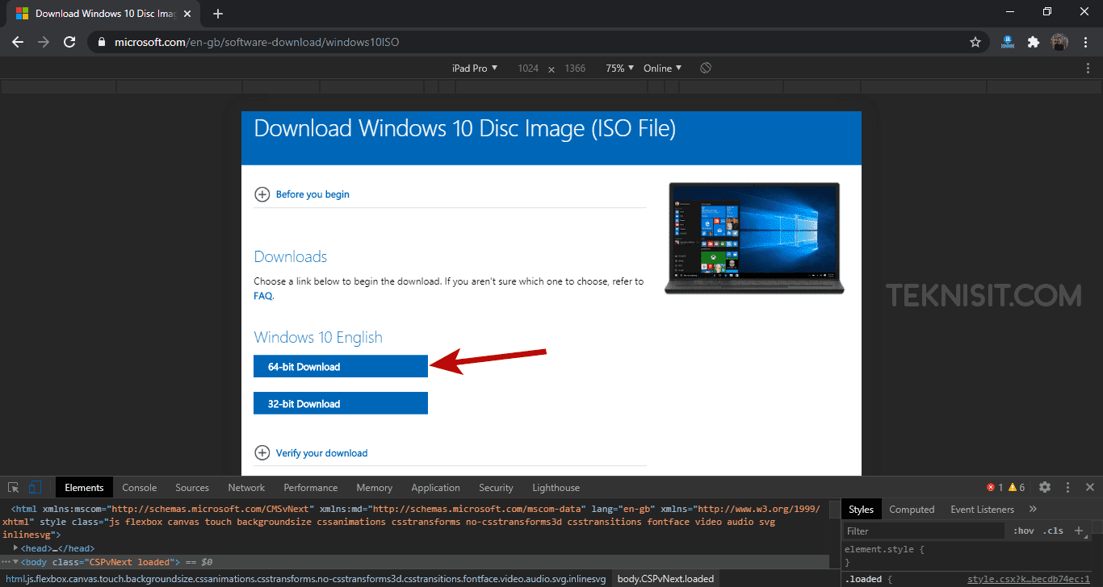1103x587 pixels.
Task: Click the viewport height 1366 field
Action: click(575, 69)
